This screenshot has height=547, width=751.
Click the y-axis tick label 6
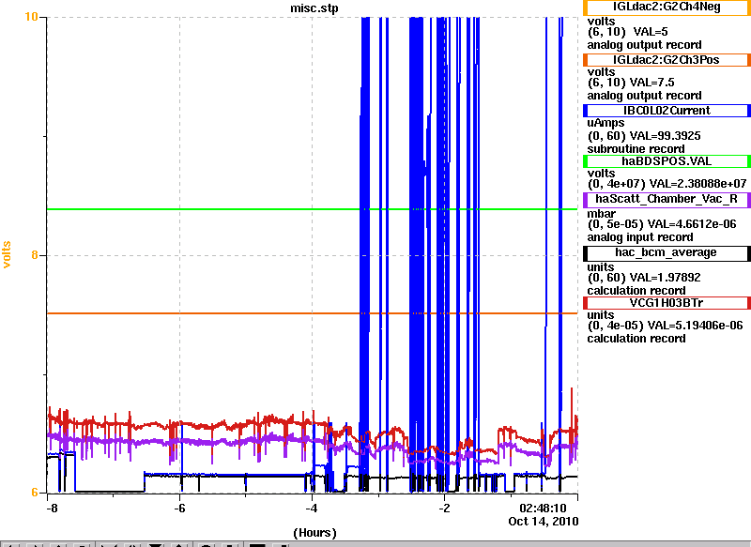35,492
